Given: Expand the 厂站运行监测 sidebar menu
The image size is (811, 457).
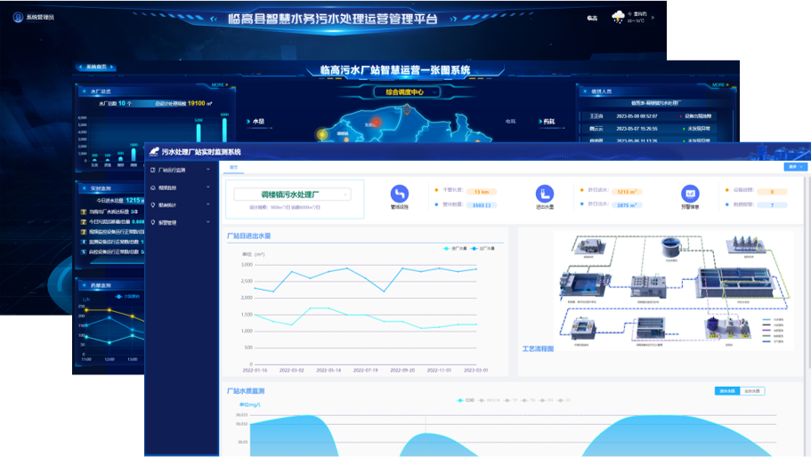Looking at the screenshot, I should coord(182,170).
